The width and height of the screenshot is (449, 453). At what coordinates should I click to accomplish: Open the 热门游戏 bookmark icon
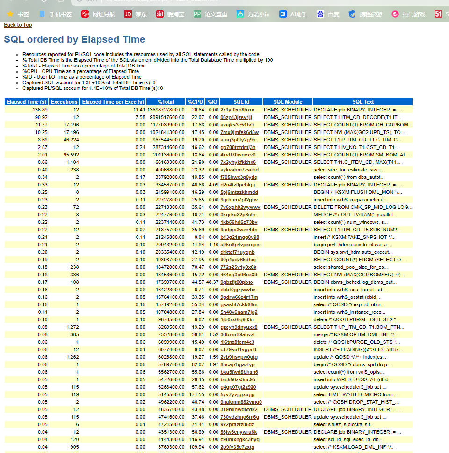coord(395,14)
